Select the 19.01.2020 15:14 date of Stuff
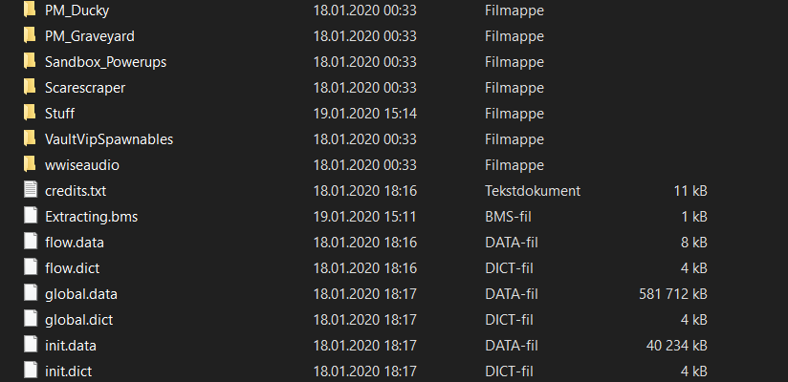 [x=365, y=114]
